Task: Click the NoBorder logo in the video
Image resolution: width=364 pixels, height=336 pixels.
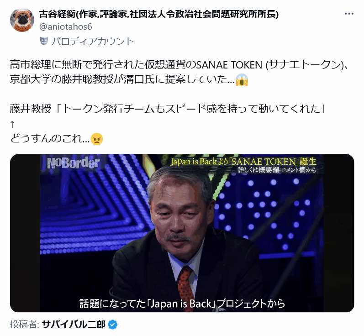Action: [73, 163]
